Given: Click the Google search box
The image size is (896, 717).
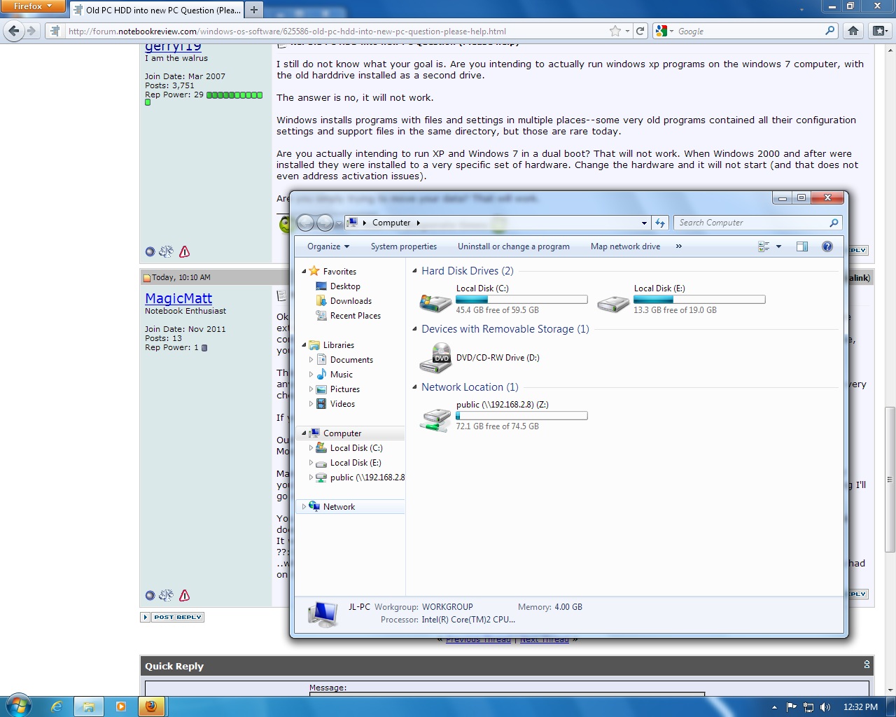Looking at the screenshot, I should (749, 31).
